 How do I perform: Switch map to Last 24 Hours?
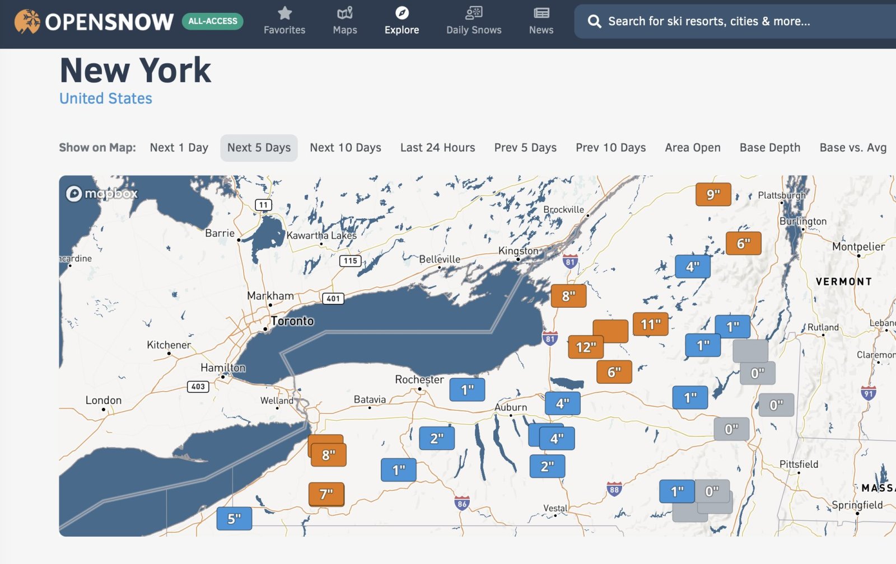coord(437,148)
